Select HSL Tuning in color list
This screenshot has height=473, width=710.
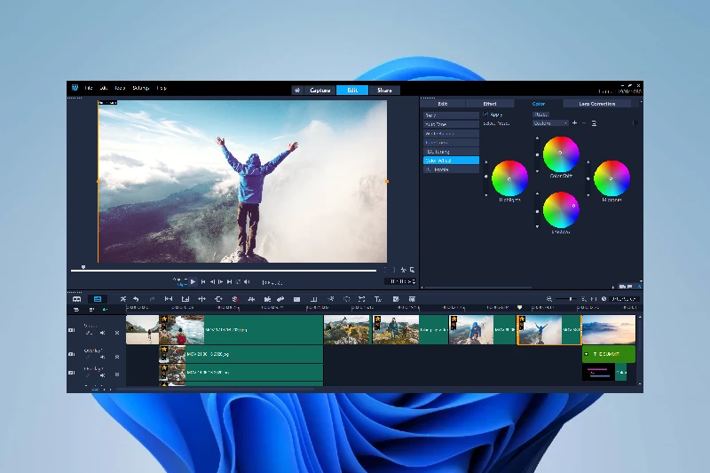click(451, 152)
